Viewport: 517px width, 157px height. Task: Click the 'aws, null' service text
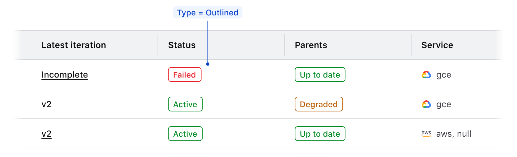(x=453, y=134)
